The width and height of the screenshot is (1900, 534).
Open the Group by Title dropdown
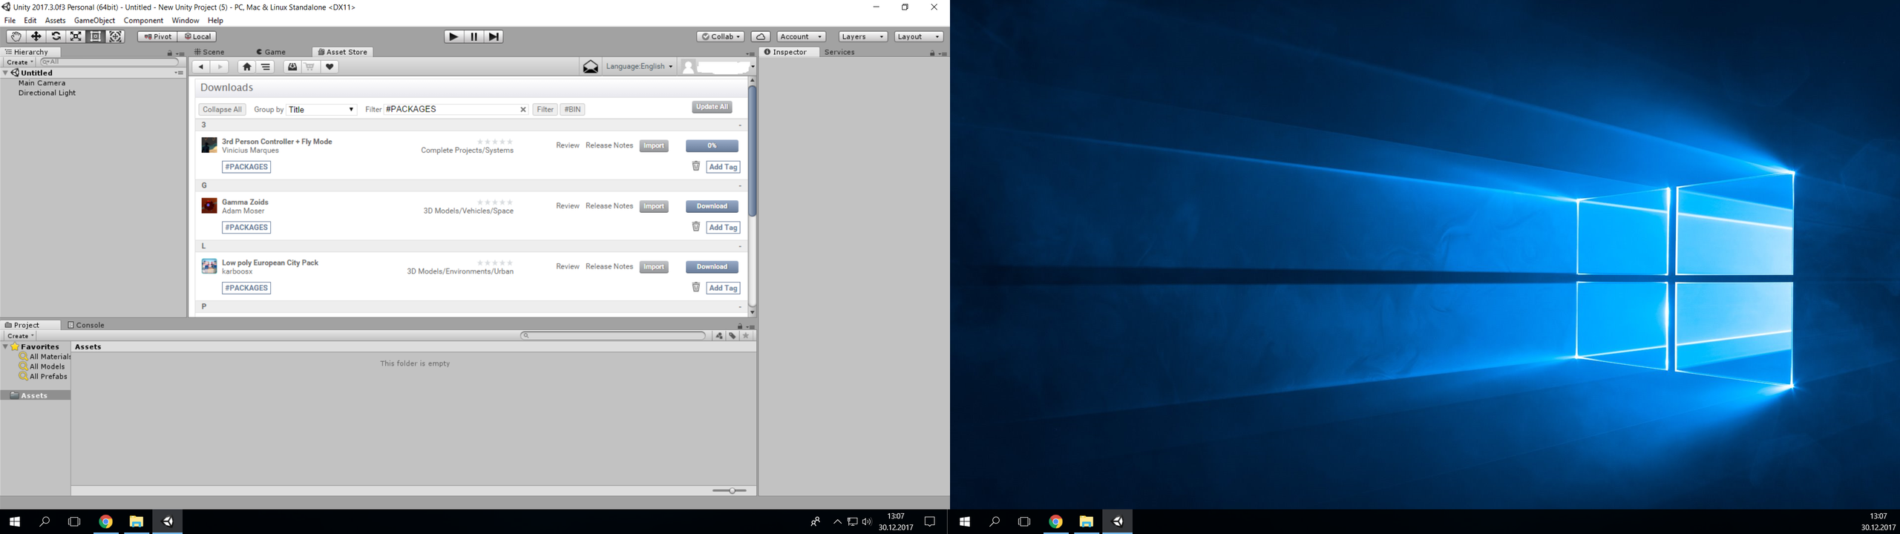pyautogui.click(x=321, y=110)
